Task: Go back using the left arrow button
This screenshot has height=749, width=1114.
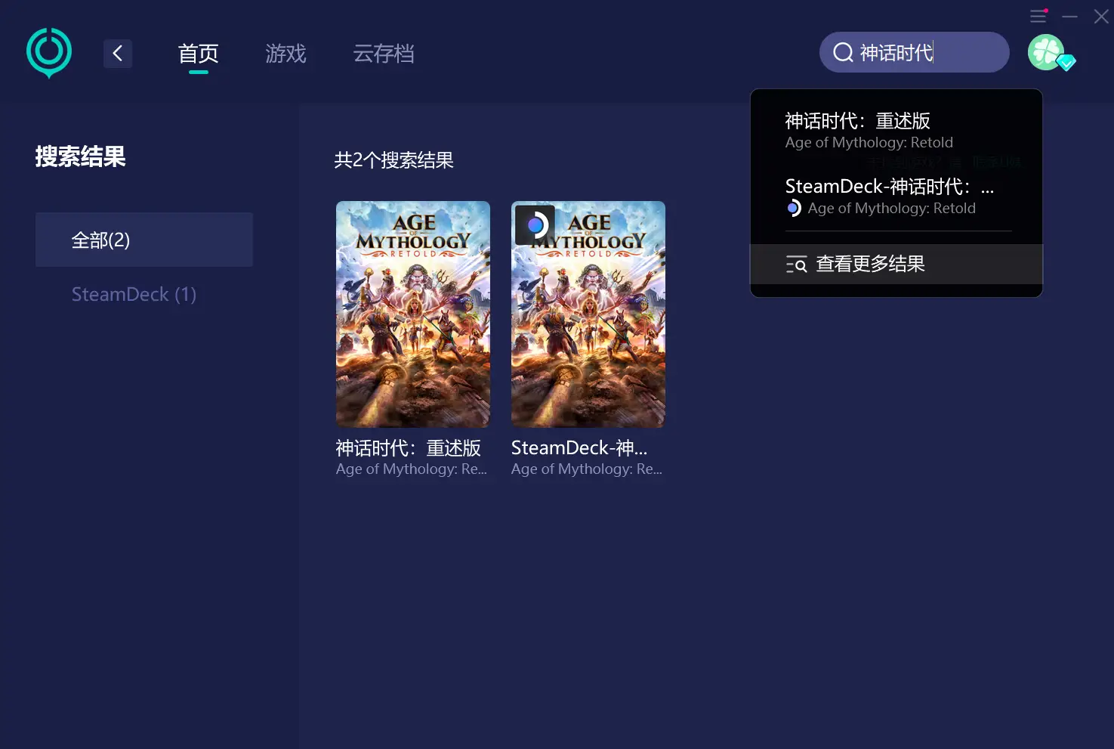Action: (118, 54)
